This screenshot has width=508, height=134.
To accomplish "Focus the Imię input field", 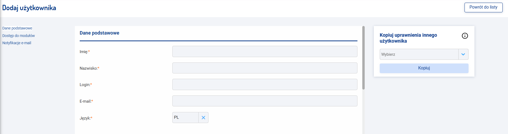I will 265,51.
